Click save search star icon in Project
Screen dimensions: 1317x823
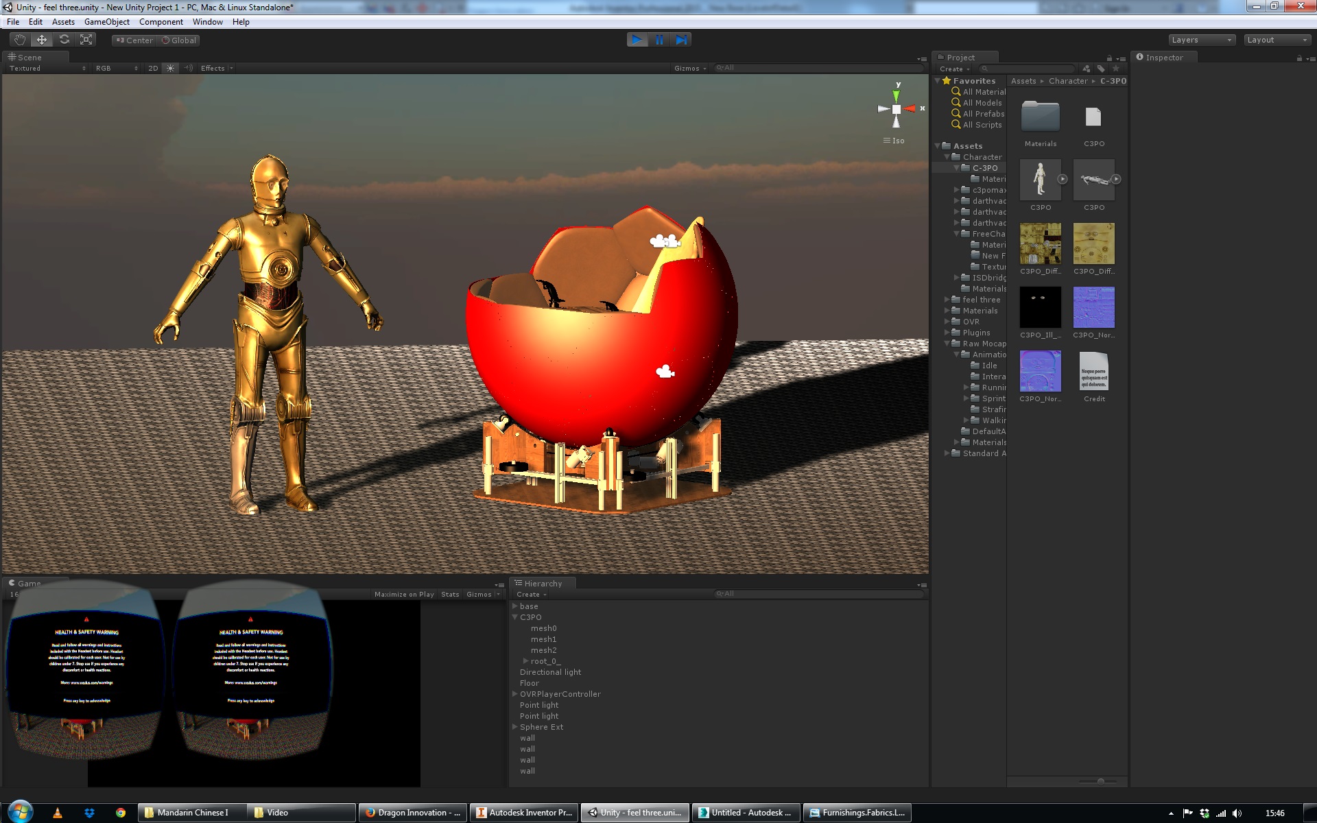[1116, 69]
